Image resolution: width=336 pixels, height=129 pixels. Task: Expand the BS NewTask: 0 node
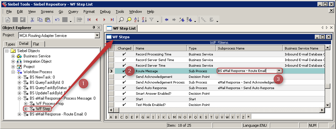[20, 77]
